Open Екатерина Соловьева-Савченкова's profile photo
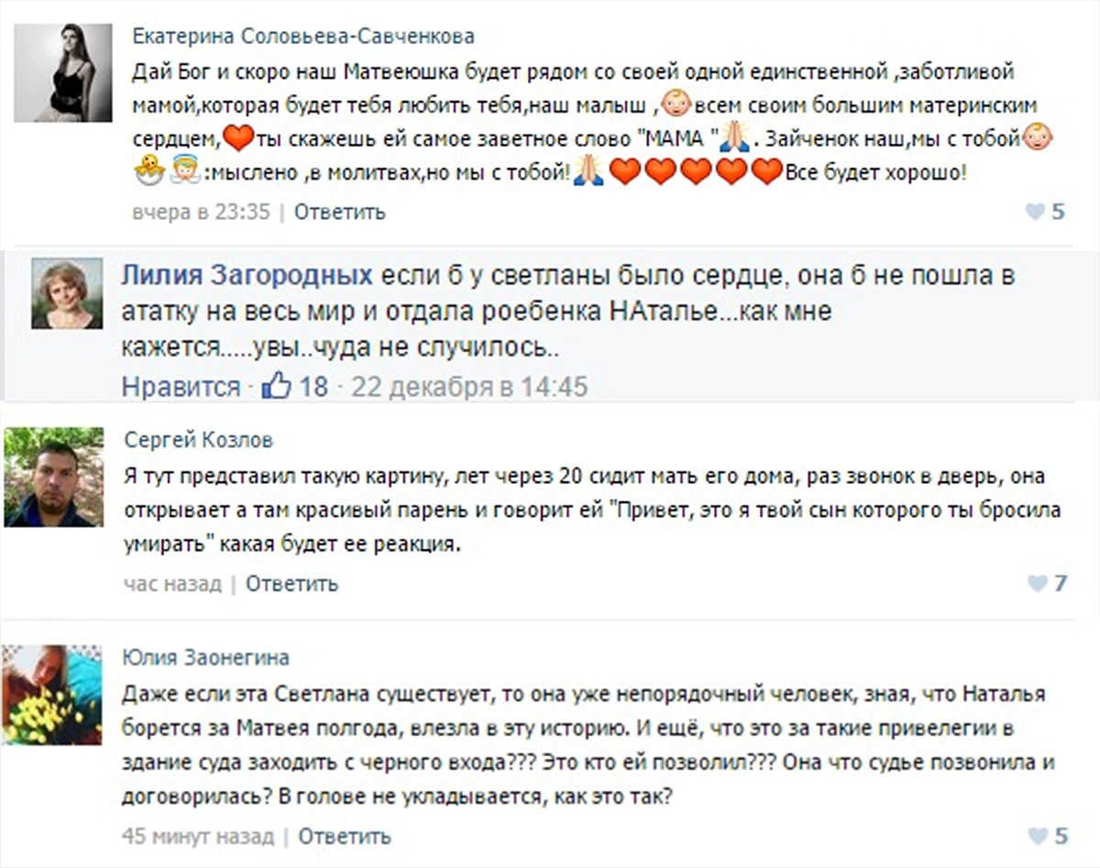Image resolution: width=1100 pixels, height=868 pixels. (63, 73)
